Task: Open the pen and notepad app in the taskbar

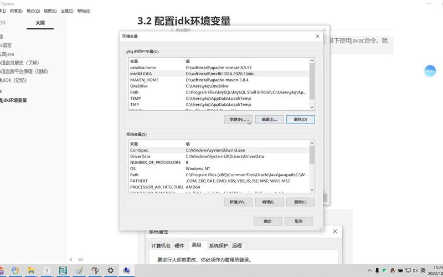Action: click(x=79, y=270)
